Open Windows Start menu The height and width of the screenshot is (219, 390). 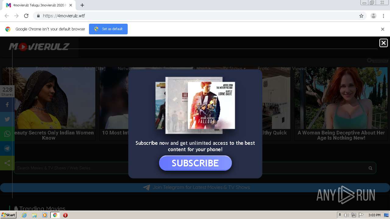pos(9,215)
